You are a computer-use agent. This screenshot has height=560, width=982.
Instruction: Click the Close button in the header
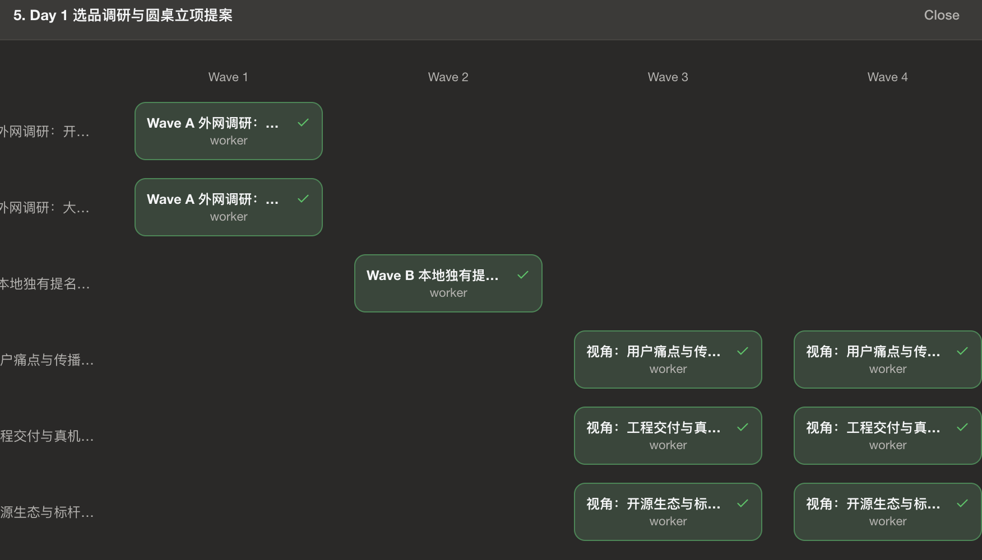(941, 15)
